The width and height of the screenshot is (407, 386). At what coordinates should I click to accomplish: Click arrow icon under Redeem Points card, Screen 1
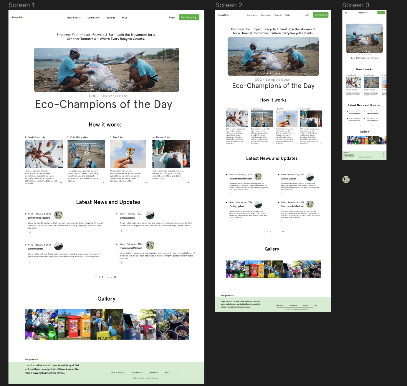(188, 183)
